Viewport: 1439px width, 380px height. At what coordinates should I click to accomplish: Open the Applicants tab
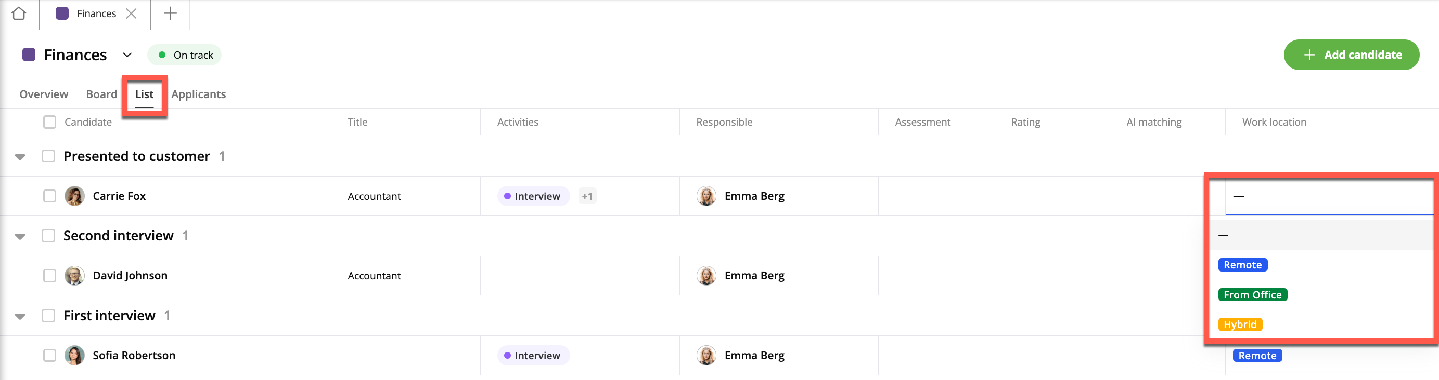pyautogui.click(x=198, y=94)
